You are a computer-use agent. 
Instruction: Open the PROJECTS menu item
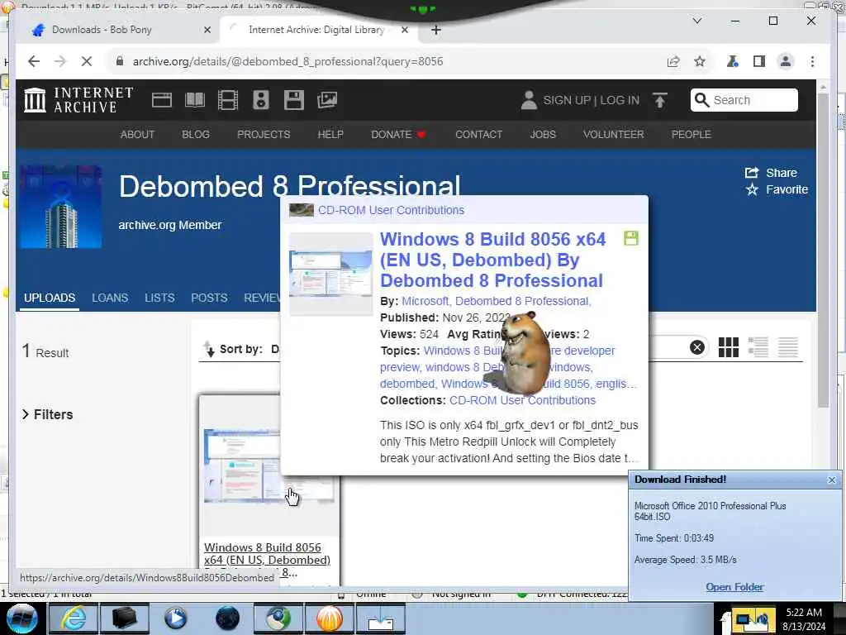(264, 135)
